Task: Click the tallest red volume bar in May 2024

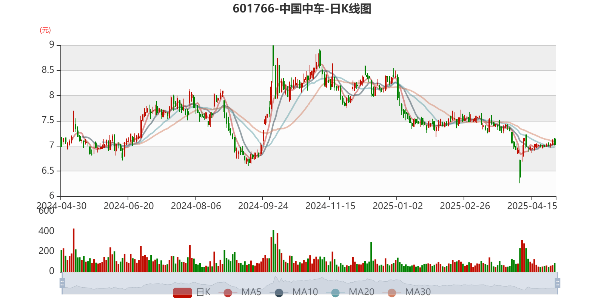Action: [x=74, y=250]
